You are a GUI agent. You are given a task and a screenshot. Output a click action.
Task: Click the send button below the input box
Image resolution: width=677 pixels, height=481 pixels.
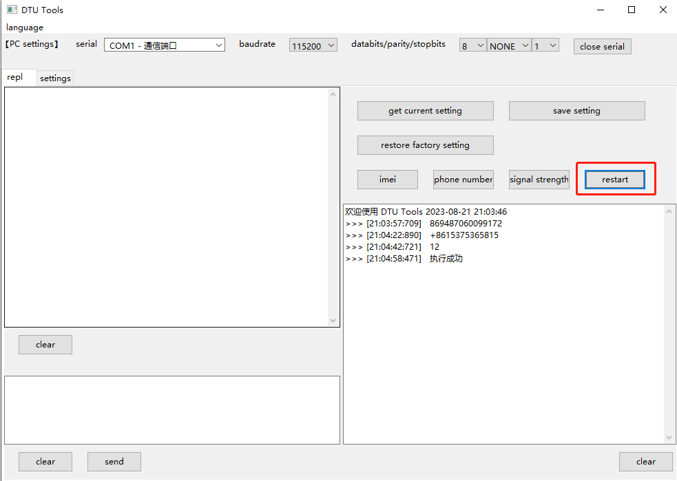click(114, 461)
